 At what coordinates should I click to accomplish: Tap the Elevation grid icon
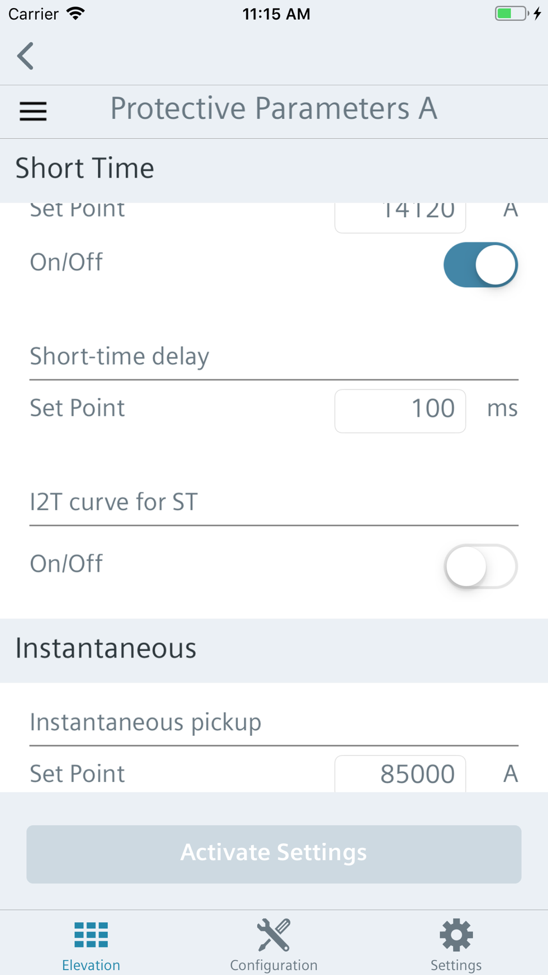point(91,934)
